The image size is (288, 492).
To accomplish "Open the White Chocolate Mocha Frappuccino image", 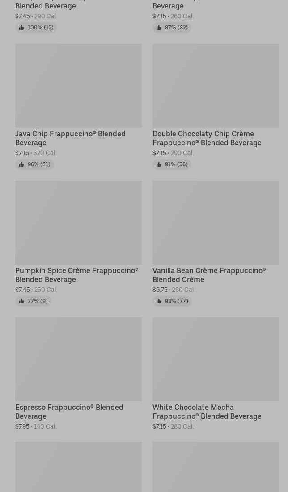I will pyautogui.click(x=216, y=359).
